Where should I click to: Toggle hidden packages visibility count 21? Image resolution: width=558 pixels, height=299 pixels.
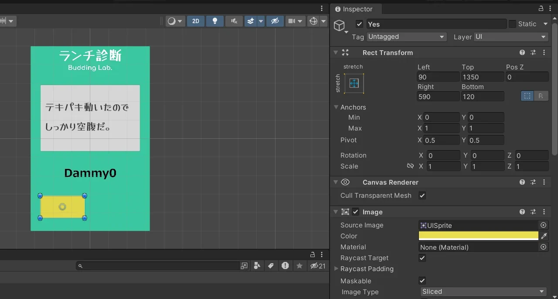(x=318, y=266)
